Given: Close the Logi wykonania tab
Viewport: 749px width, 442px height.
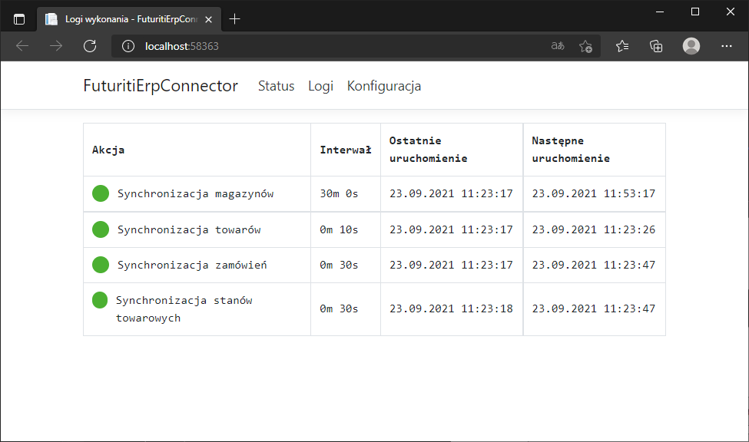Looking at the screenshot, I should tap(210, 19).
